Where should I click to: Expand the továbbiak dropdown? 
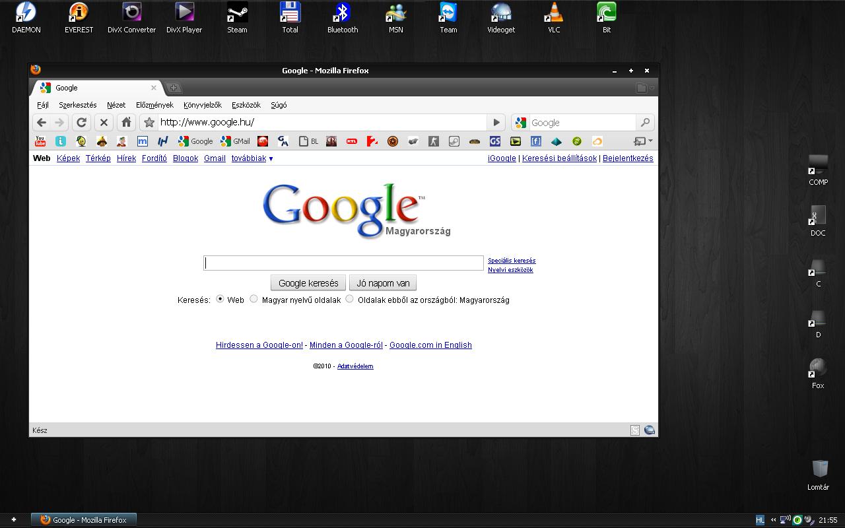pos(252,158)
